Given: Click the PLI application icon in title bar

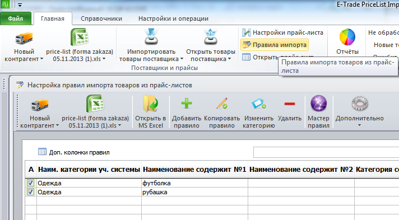Looking at the screenshot, I should (5, 4).
